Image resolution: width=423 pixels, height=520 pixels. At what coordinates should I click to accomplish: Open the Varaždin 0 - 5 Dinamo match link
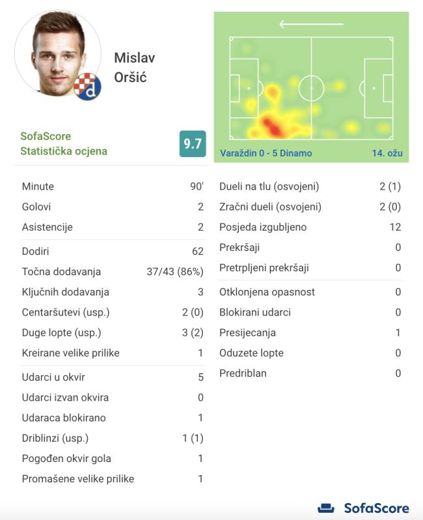coord(266,153)
